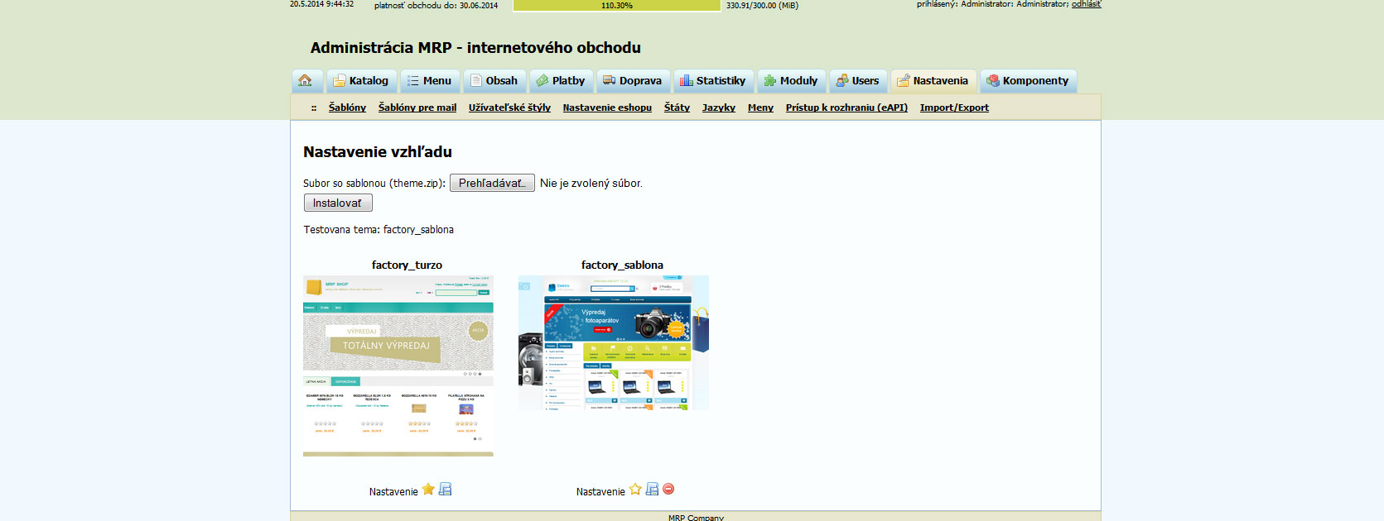Click Nastavenie under the factory_sablona theme
Viewport: 1384px width, 521px height.
[600, 491]
